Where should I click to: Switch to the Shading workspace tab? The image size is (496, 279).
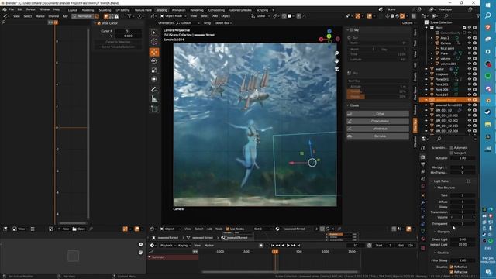[x=161, y=10]
